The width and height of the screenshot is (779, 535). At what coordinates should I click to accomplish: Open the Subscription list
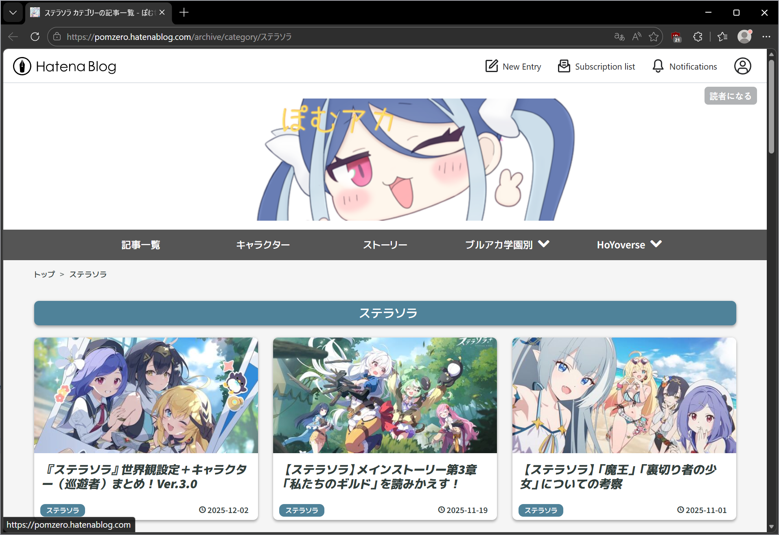[596, 66]
